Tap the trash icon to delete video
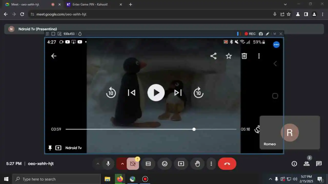Viewport: 328px width, 184px height. pyautogui.click(x=244, y=56)
